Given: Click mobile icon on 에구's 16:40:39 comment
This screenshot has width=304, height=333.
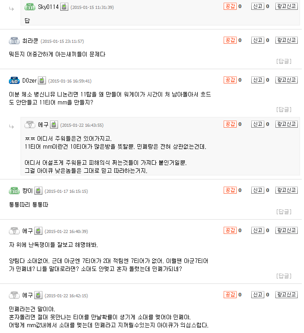Looking at the screenshot, I should pyautogui.click(x=38, y=231).
